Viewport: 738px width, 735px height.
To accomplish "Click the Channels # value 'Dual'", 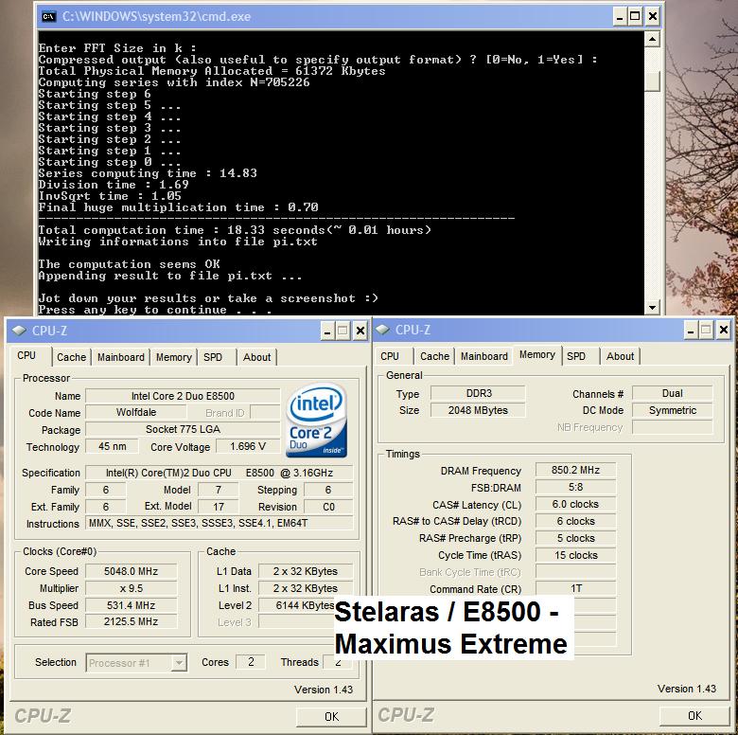I will tap(672, 393).
